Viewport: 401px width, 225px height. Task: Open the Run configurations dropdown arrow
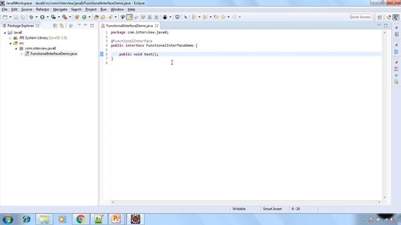pyautogui.click(x=48, y=17)
